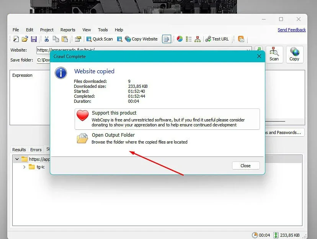This screenshot has width=317, height=239.
Task: Click the orange feed mail icon
Action: point(241,39)
